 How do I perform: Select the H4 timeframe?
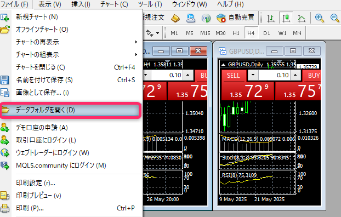coord(251,33)
